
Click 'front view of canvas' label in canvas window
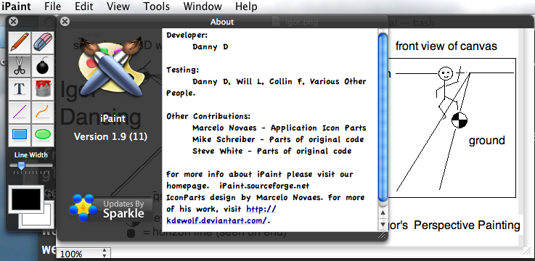446,46
